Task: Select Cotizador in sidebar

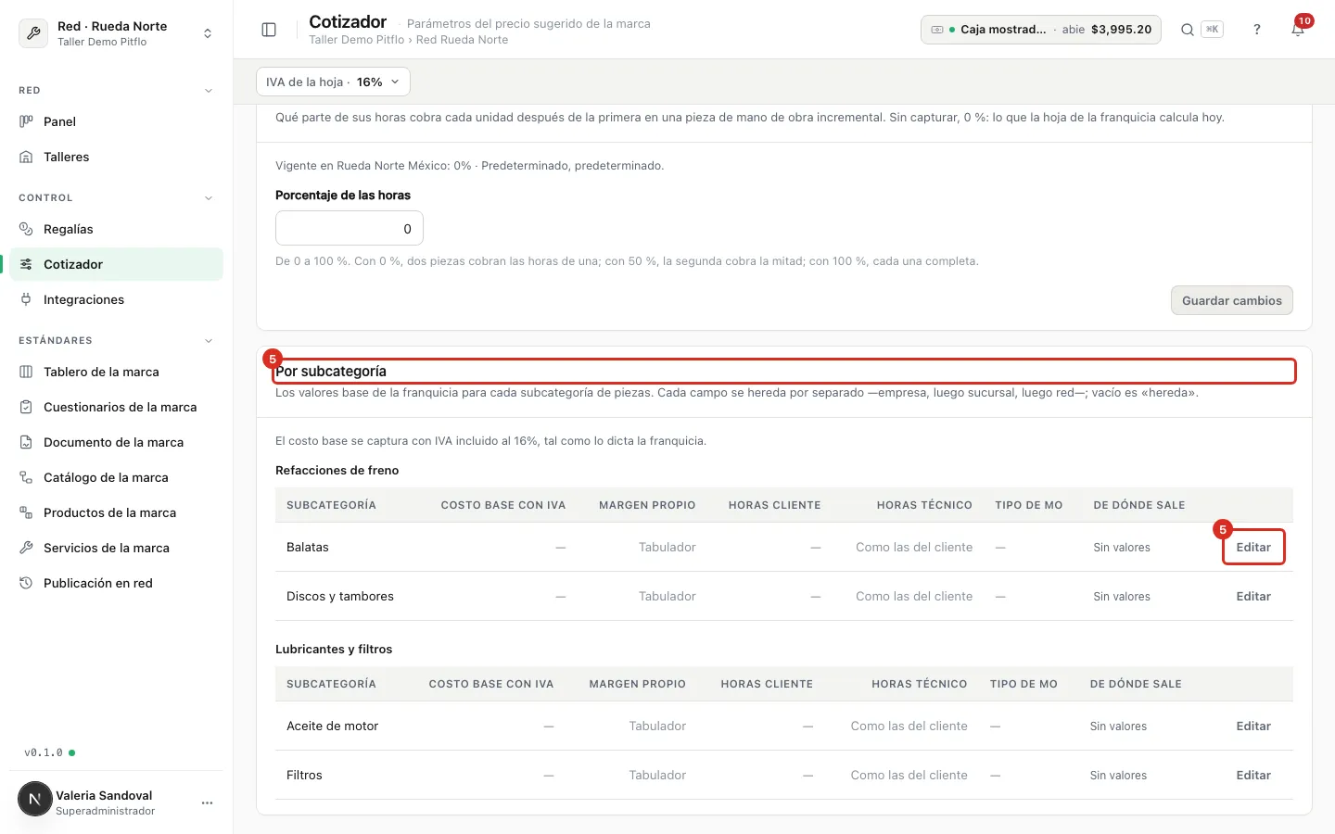Action: click(x=116, y=264)
